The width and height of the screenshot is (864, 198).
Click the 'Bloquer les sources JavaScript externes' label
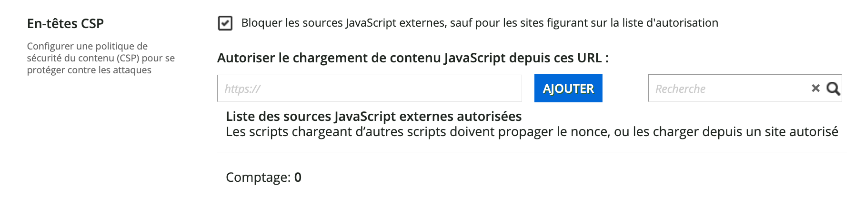coord(479,23)
